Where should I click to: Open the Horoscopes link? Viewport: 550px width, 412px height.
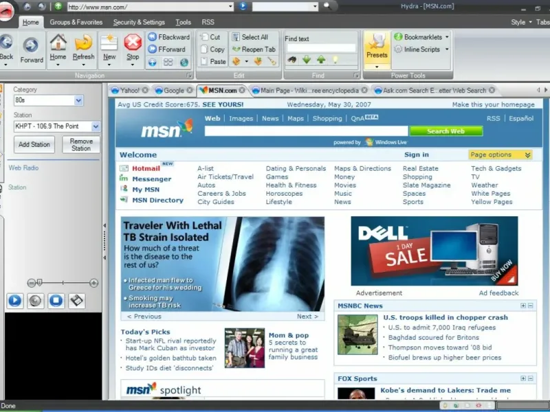pyautogui.click(x=284, y=194)
